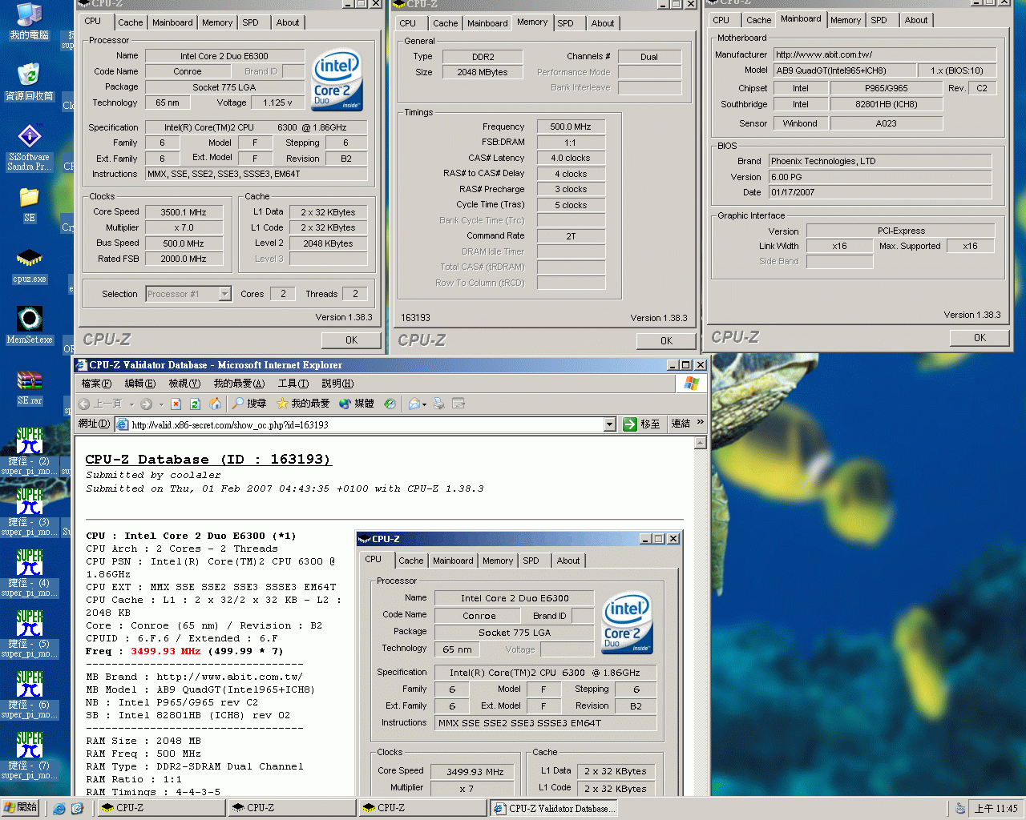Image resolution: width=1026 pixels, height=820 pixels.
Task: Click the address bar URL field
Action: coord(365,424)
